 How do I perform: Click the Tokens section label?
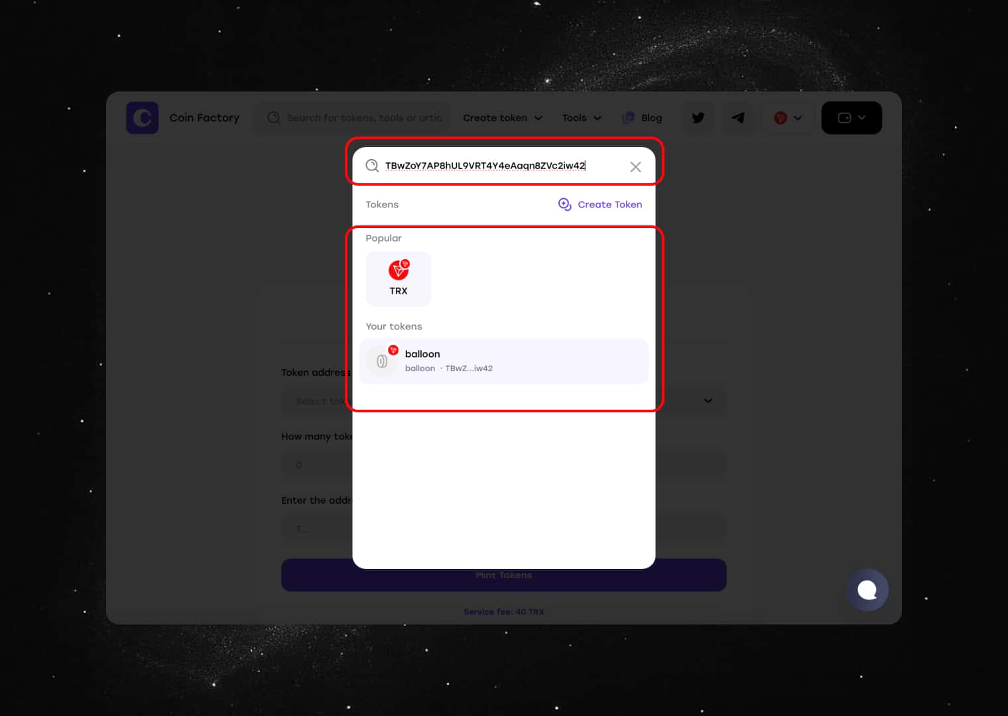click(382, 204)
